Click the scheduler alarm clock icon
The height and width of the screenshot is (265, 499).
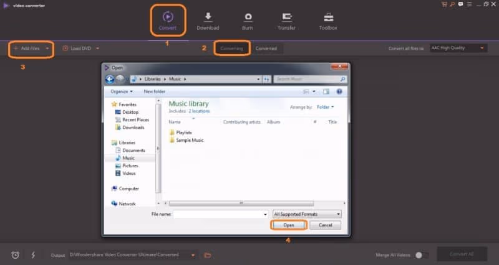click(x=16, y=255)
